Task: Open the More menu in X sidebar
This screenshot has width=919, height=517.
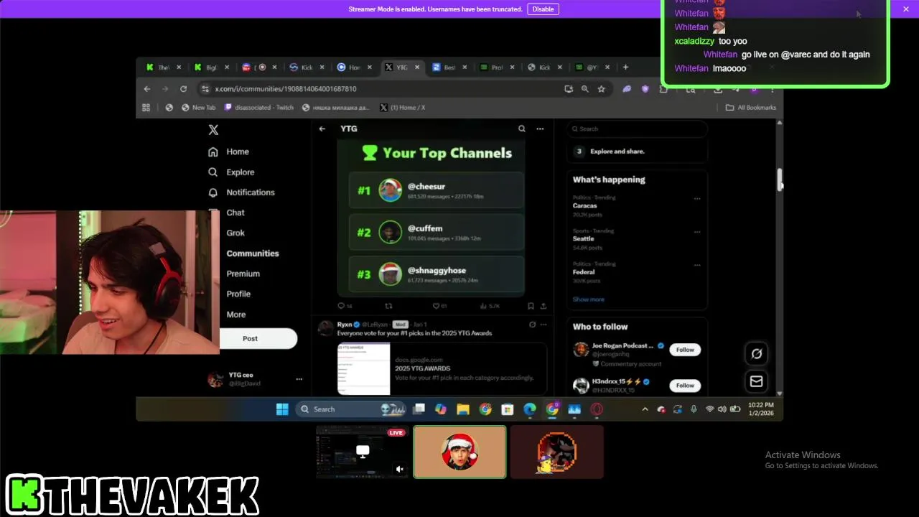Action: pos(236,315)
